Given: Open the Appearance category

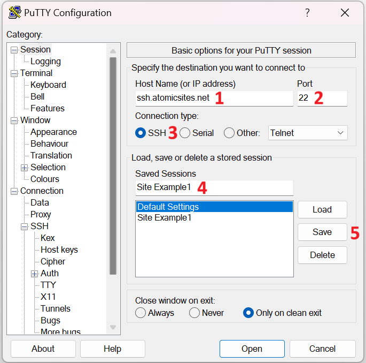Looking at the screenshot, I should tap(53, 132).
